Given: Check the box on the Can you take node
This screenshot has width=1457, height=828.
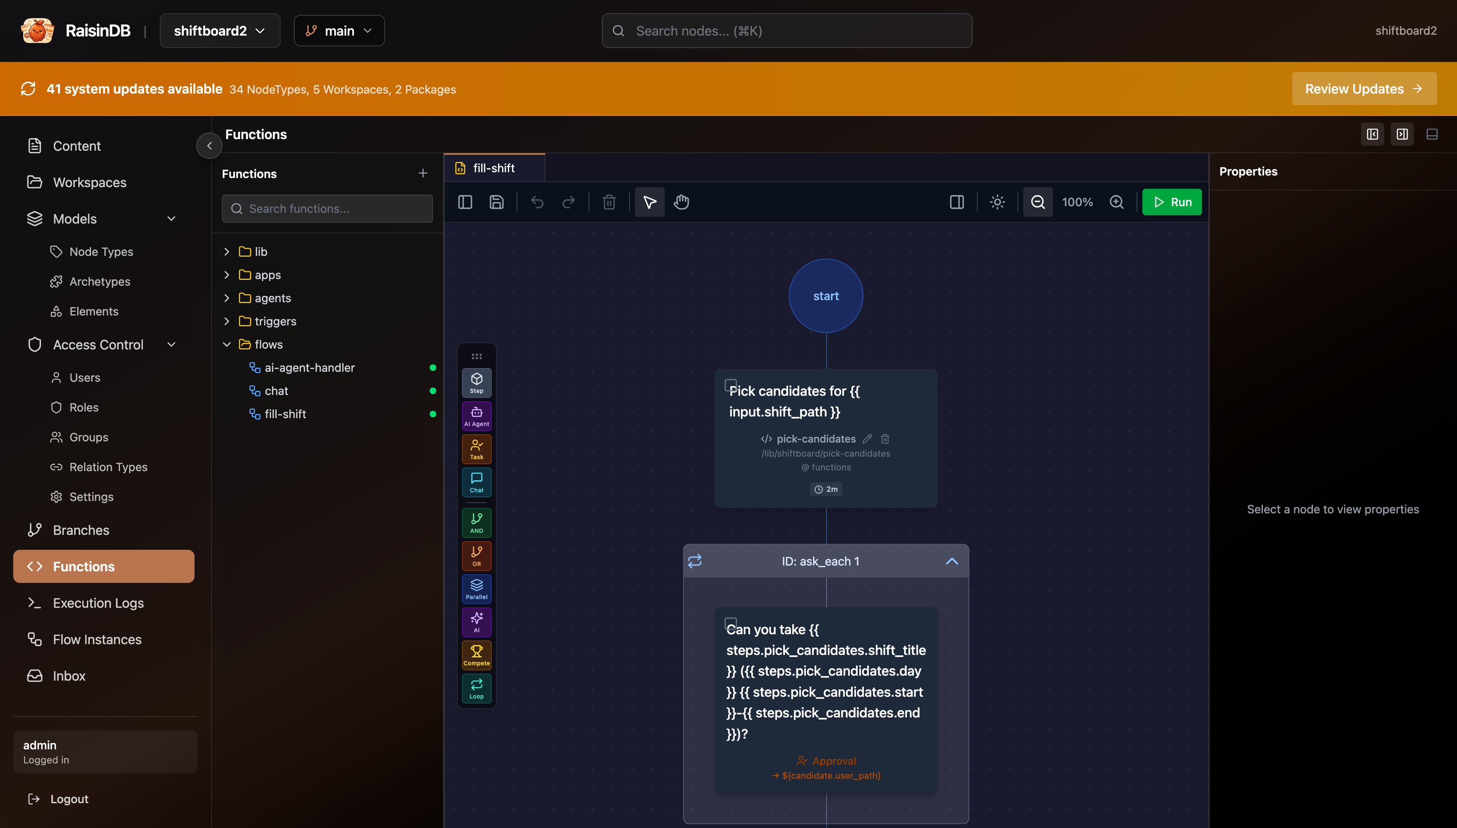Looking at the screenshot, I should pos(731,623).
